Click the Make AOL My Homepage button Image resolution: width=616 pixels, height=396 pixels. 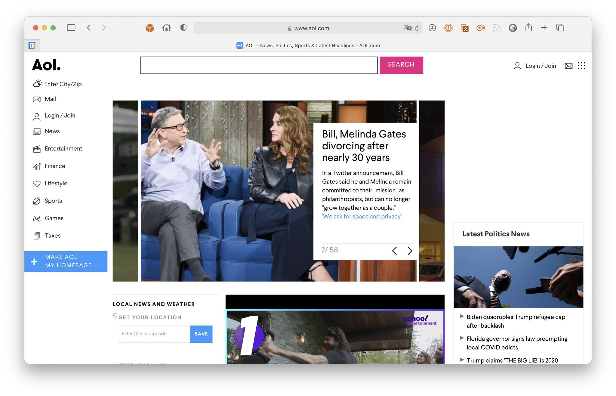click(x=66, y=261)
